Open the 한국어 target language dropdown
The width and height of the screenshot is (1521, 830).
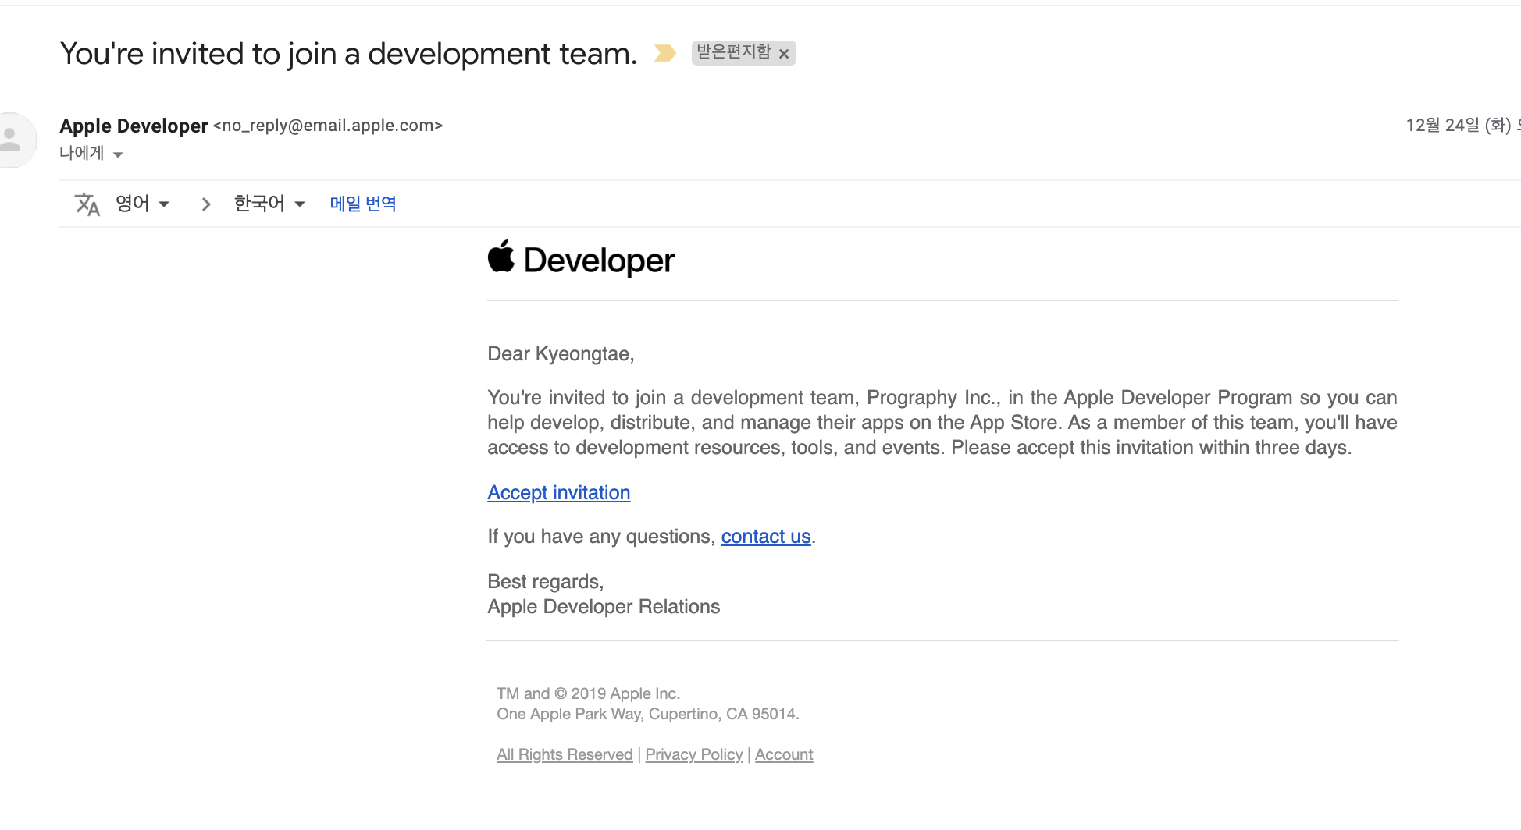pos(269,204)
